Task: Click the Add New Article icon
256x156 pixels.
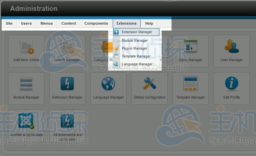Action: 27,47
